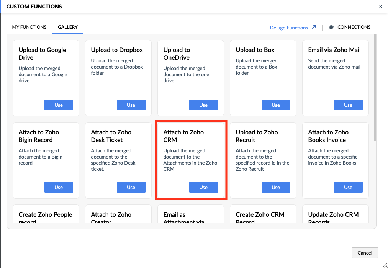The width and height of the screenshot is (388, 268).
Task: Use the Upload to Google Drive function
Action: click(x=59, y=105)
